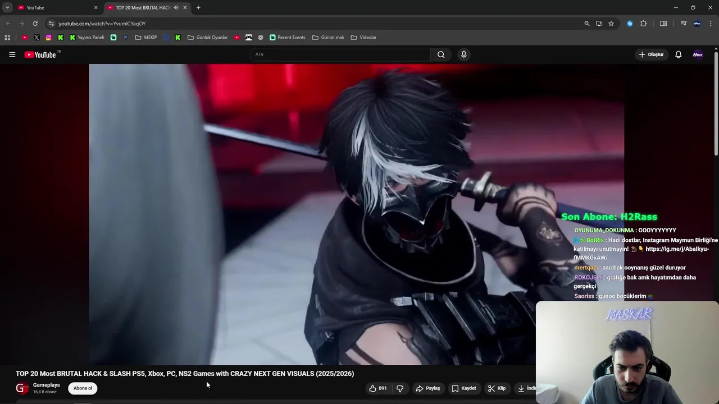
Task: Save the video with Kaydet button
Action: click(464, 388)
